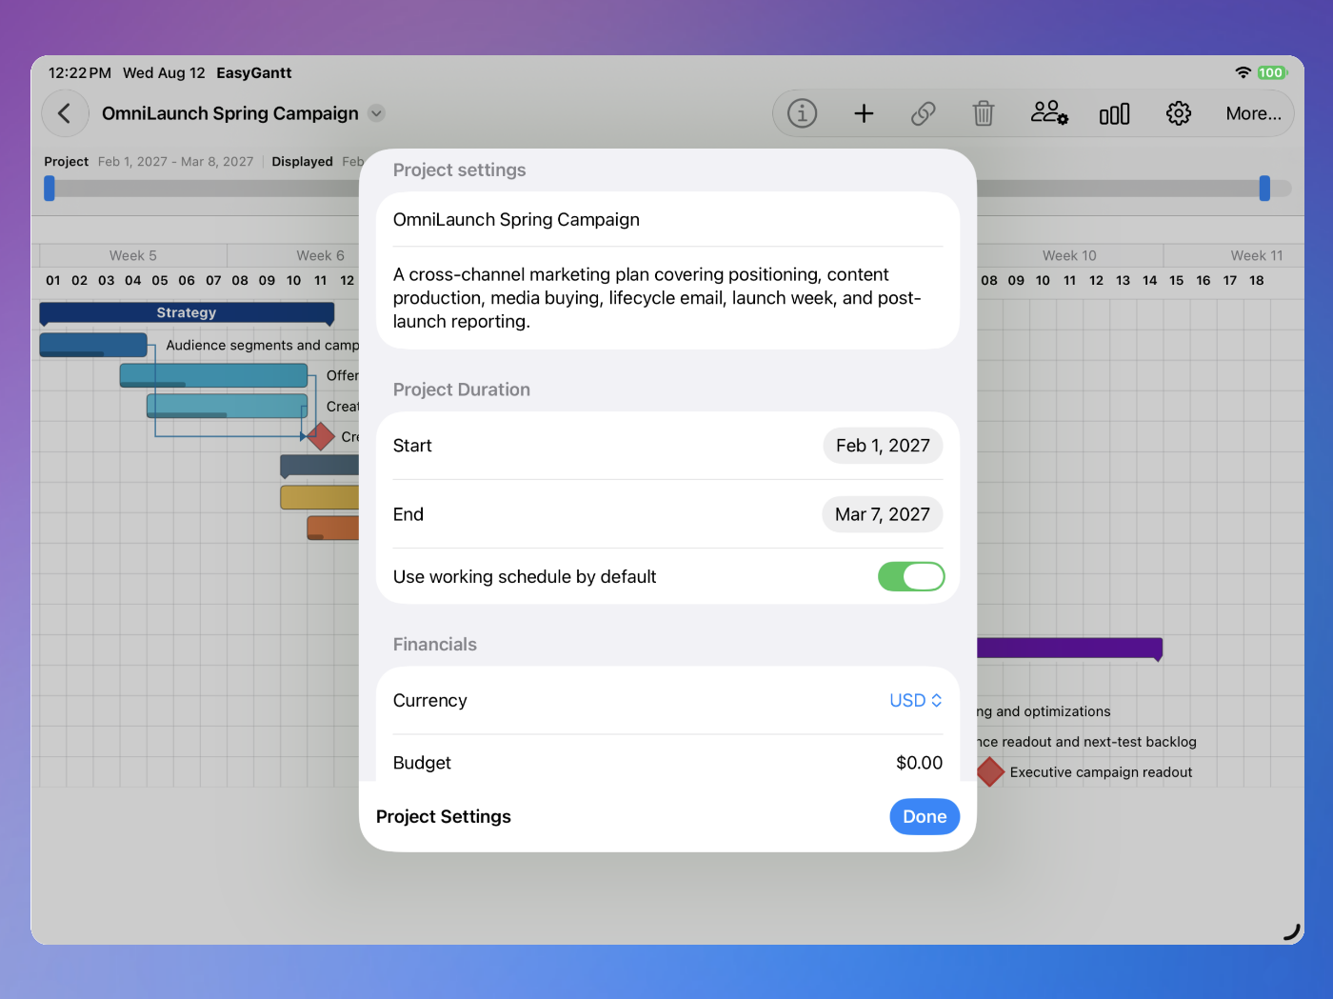Click the Done button
This screenshot has width=1333, height=999.
[x=925, y=816]
